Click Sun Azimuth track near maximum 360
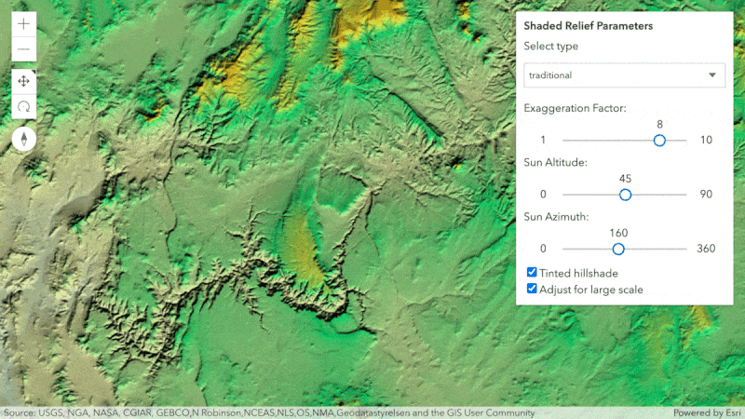 684,249
